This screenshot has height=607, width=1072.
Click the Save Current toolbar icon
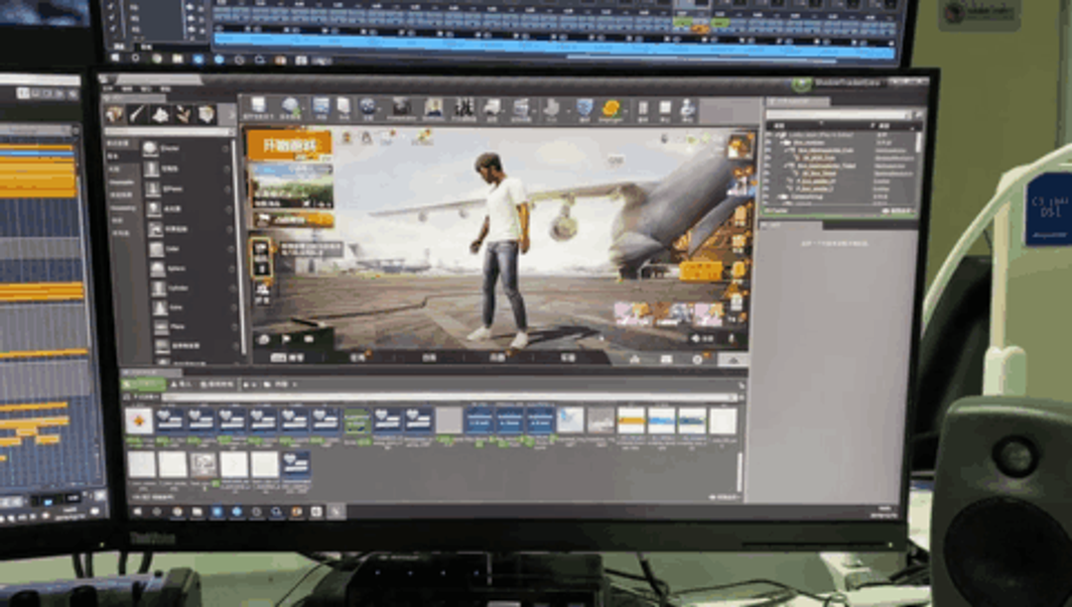click(258, 106)
